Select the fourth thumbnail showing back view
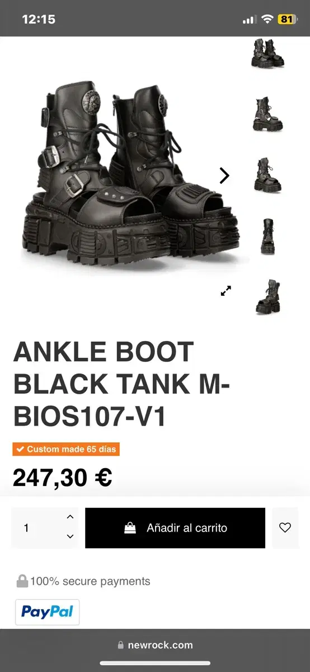The width and height of the screenshot is (310, 672). point(267,236)
